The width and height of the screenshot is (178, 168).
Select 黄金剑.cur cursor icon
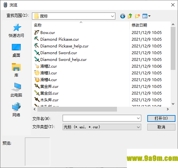tap(37, 93)
